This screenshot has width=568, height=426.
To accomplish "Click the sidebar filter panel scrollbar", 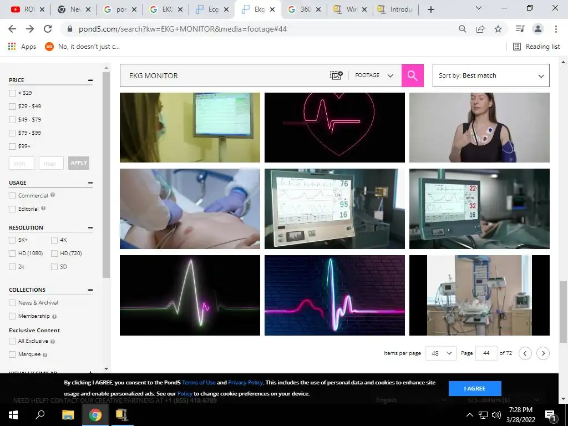I will (x=106, y=175).
